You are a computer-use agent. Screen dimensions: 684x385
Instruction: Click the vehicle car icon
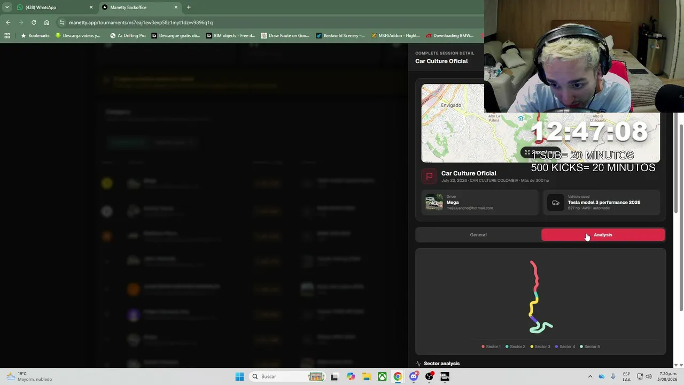click(x=556, y=203)
